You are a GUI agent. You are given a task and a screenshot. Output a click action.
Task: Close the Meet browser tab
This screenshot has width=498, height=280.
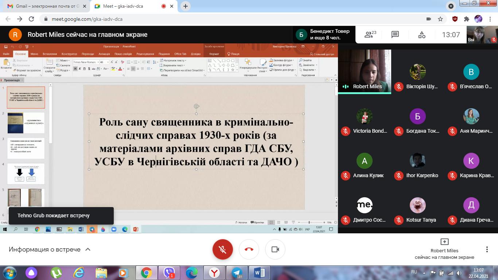(172, 6)
